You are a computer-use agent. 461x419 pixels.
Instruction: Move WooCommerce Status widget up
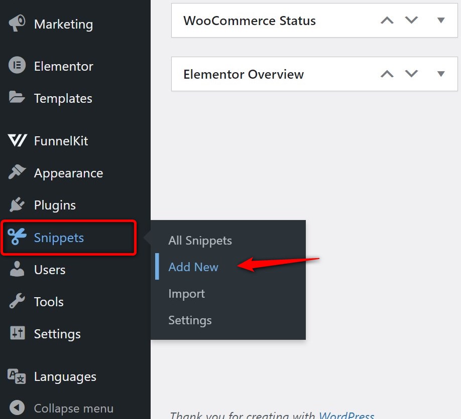point(387,21)
